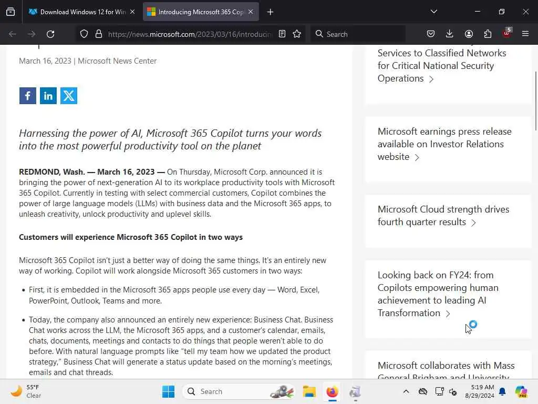This screenshot has height=404, width=538.
Task: Open Firefox View (recent browsing) icon
Action: click(x=11, y=12)
